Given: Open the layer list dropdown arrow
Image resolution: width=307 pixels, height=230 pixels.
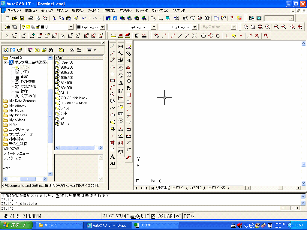Looking at the screenshot, I should (71, 27).
